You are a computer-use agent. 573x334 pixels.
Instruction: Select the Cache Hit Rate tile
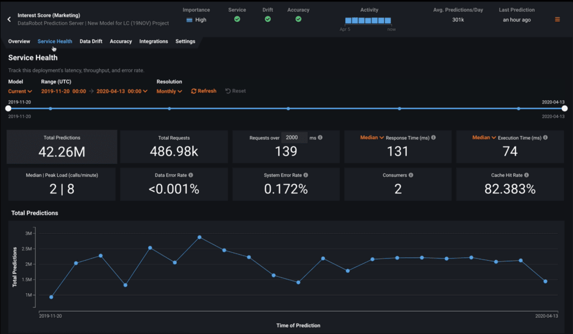pos(510,184)
